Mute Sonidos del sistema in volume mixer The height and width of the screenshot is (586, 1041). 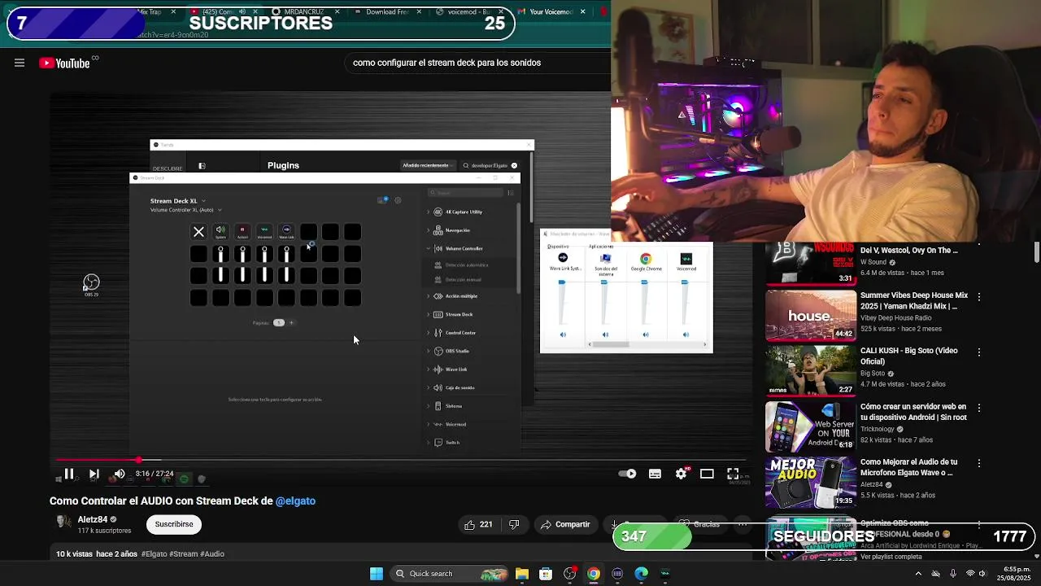pyautogui.click(x=604, y=335)
